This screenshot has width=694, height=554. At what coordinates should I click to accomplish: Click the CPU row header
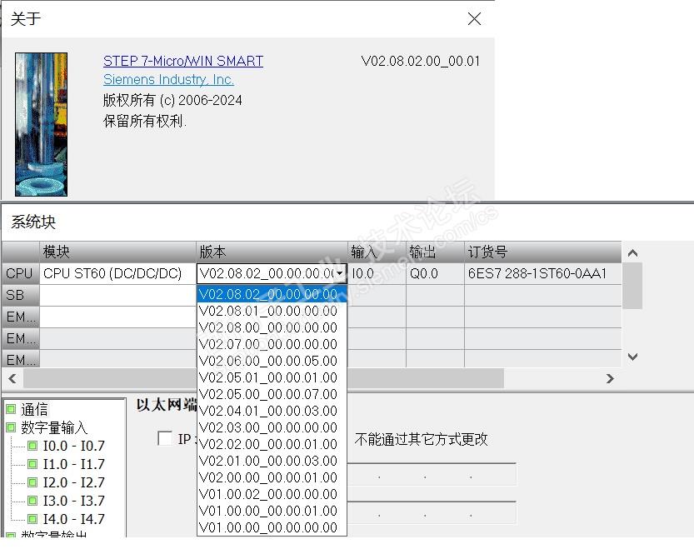(x=20, y=273)
